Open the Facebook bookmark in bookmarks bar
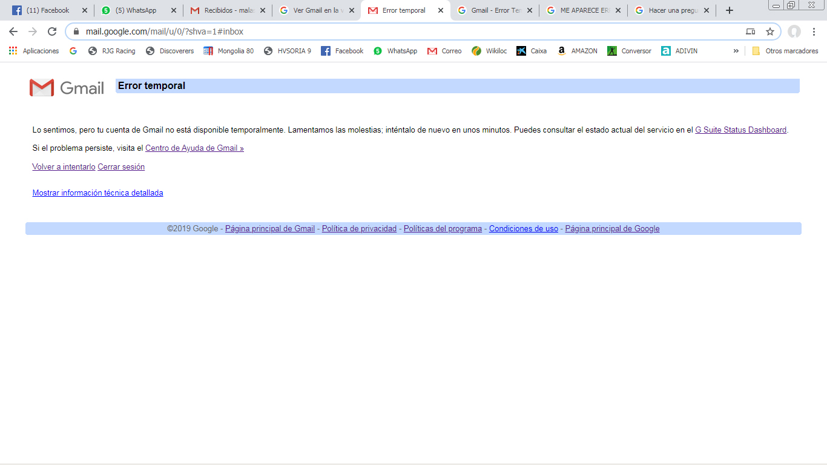Image resolution: width=827 pixels, height=465 pixels. [x=342, y=51]
